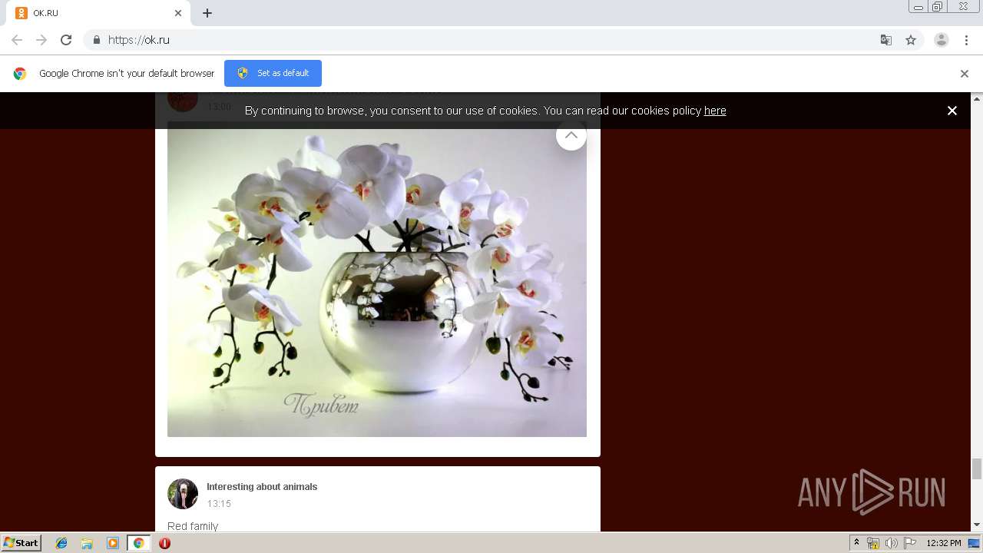Click the vertical scrollbar thumb
Viewport: 983px width, 553px height.
click(977, 469)
